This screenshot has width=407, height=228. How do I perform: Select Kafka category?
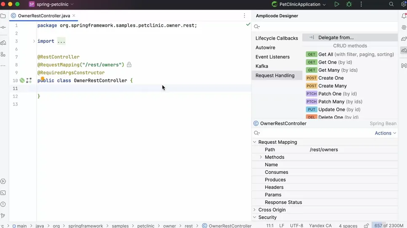277,66
